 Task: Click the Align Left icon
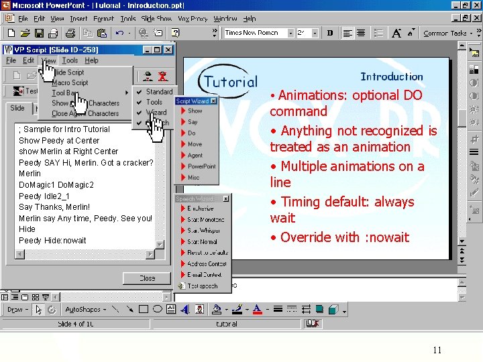(347, 33)
